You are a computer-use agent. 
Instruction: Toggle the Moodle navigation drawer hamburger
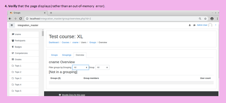pos(12,25)
